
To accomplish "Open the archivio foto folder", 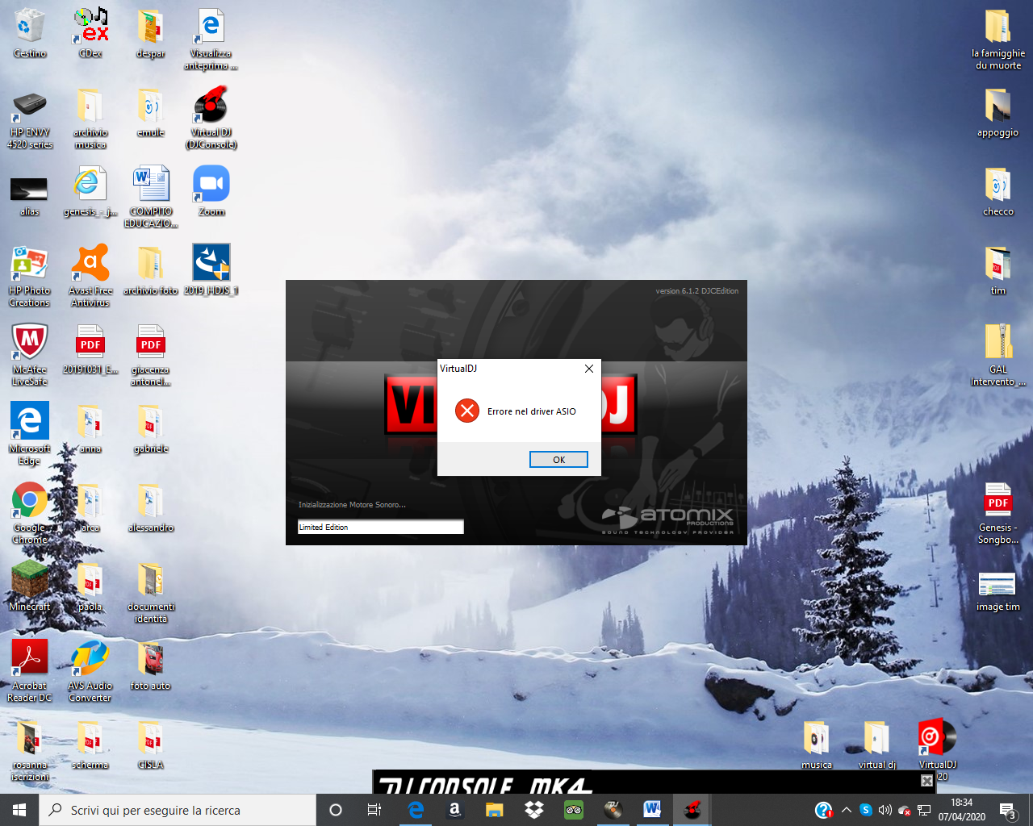I will point(151,271).
